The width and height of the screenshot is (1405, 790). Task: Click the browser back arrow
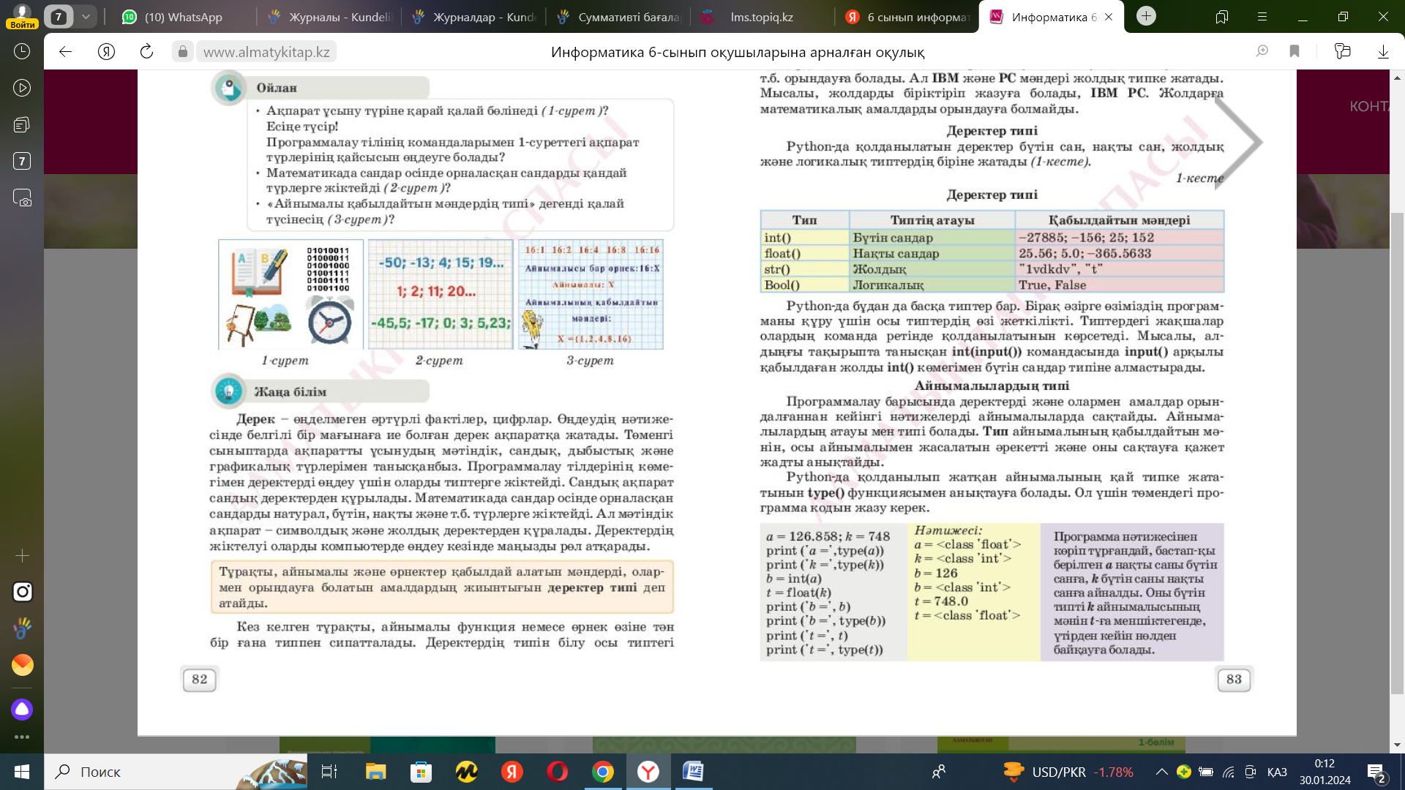pos(65,52)
